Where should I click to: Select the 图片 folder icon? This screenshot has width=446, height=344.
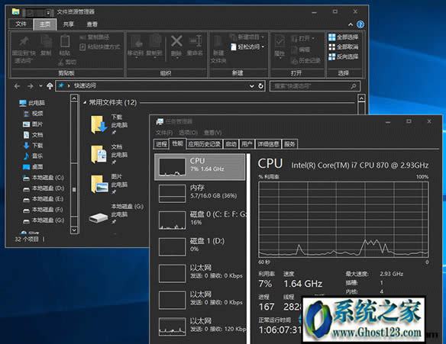[99, 184]
